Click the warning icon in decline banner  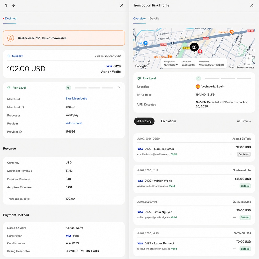[x=10, y=38]
